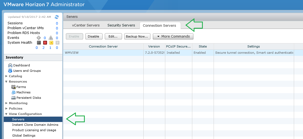This screenshot has height=139, width=303.
Task: Switch to the Security Servers tab
Action: tap(121, 25)
